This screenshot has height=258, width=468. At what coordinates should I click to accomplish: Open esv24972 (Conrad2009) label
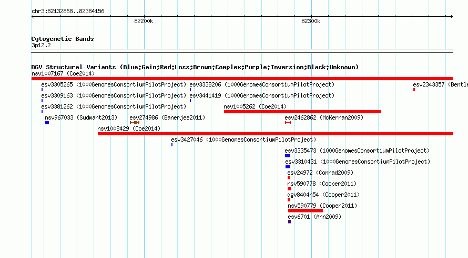pos(320,173)
